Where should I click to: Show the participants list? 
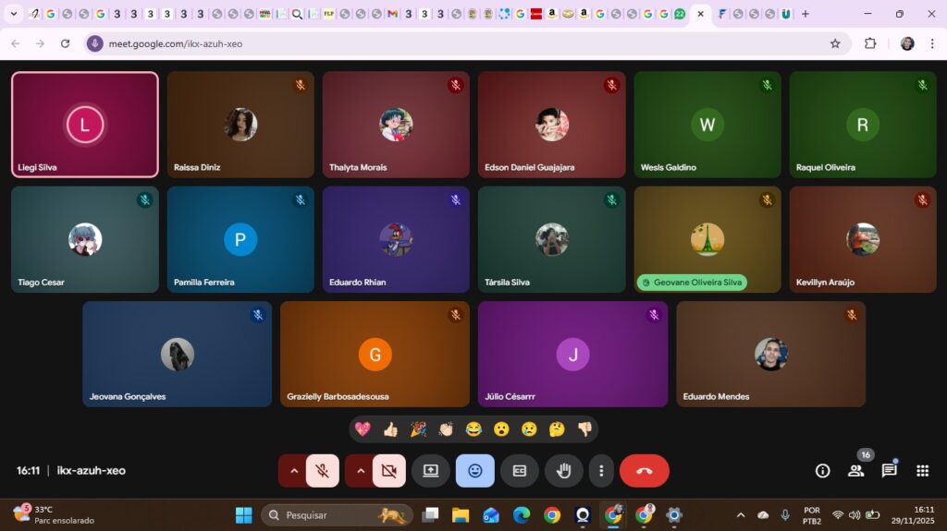click(x=855, y=471)
